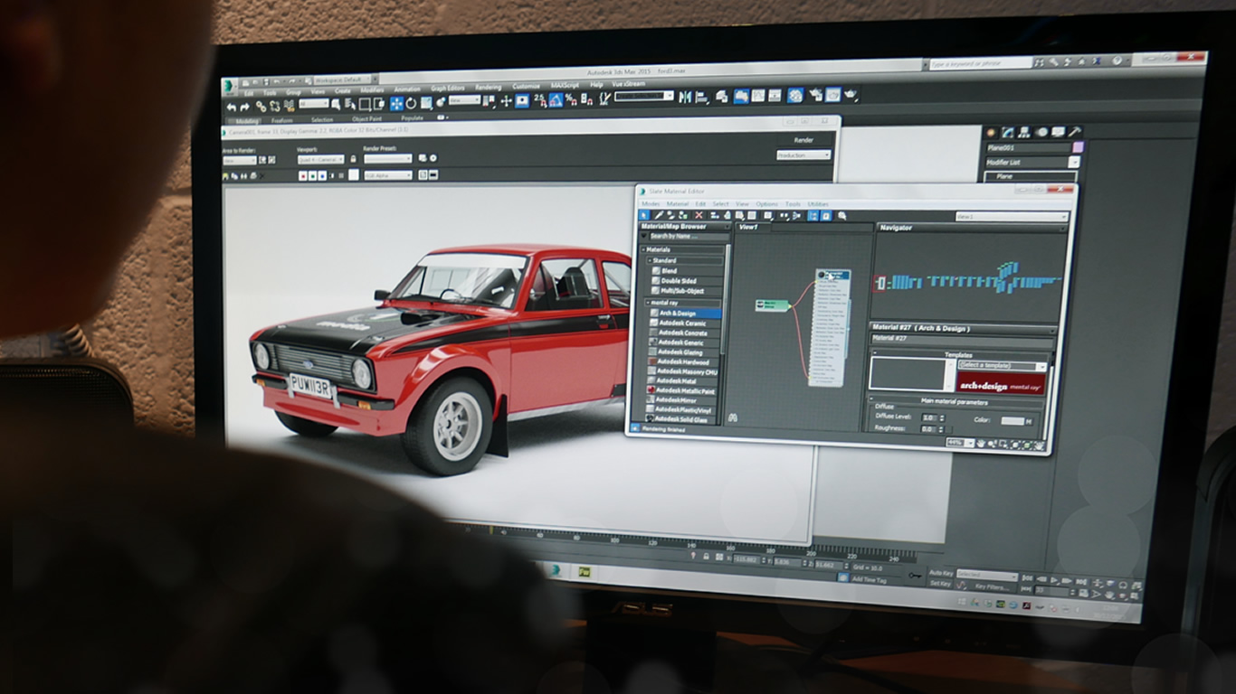Delete selected node in Slate editor
The image size is (1236, 694).
point(699,215)
